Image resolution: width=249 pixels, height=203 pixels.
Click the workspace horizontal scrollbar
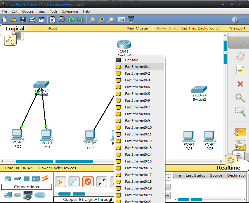click(x=54, y=161)
